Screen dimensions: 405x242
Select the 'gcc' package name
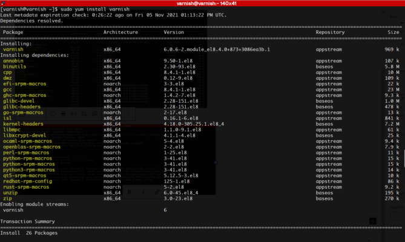(7, 90)
